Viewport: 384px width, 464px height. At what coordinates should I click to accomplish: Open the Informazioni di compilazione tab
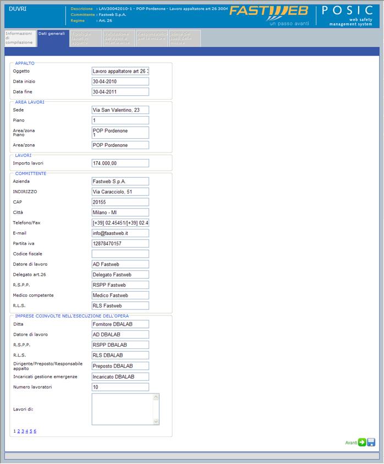[20, 38]
